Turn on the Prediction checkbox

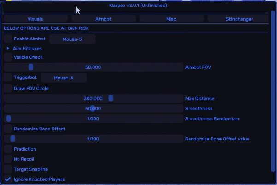pyautogui.click(x=8, y=149)
